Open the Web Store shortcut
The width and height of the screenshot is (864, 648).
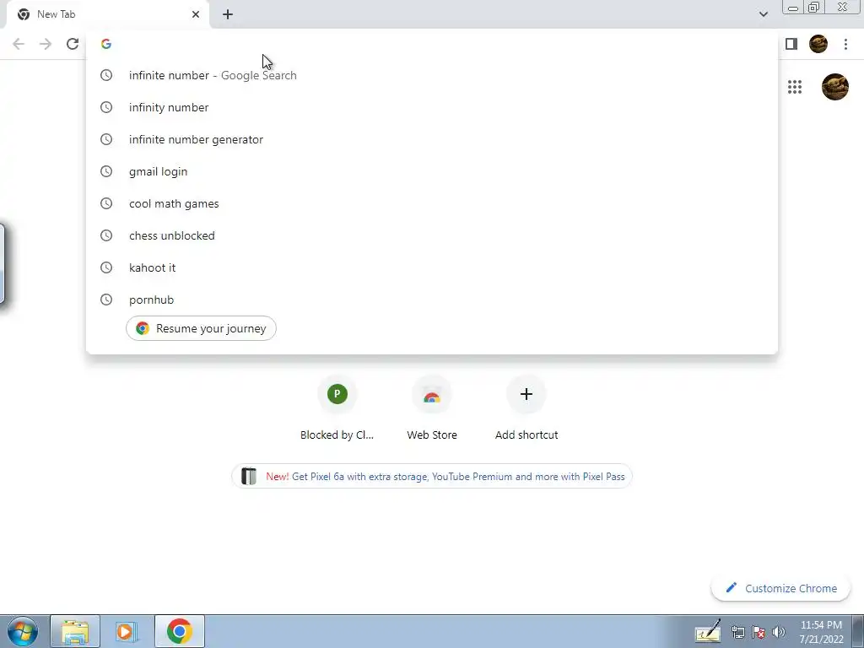click(432, 409)
